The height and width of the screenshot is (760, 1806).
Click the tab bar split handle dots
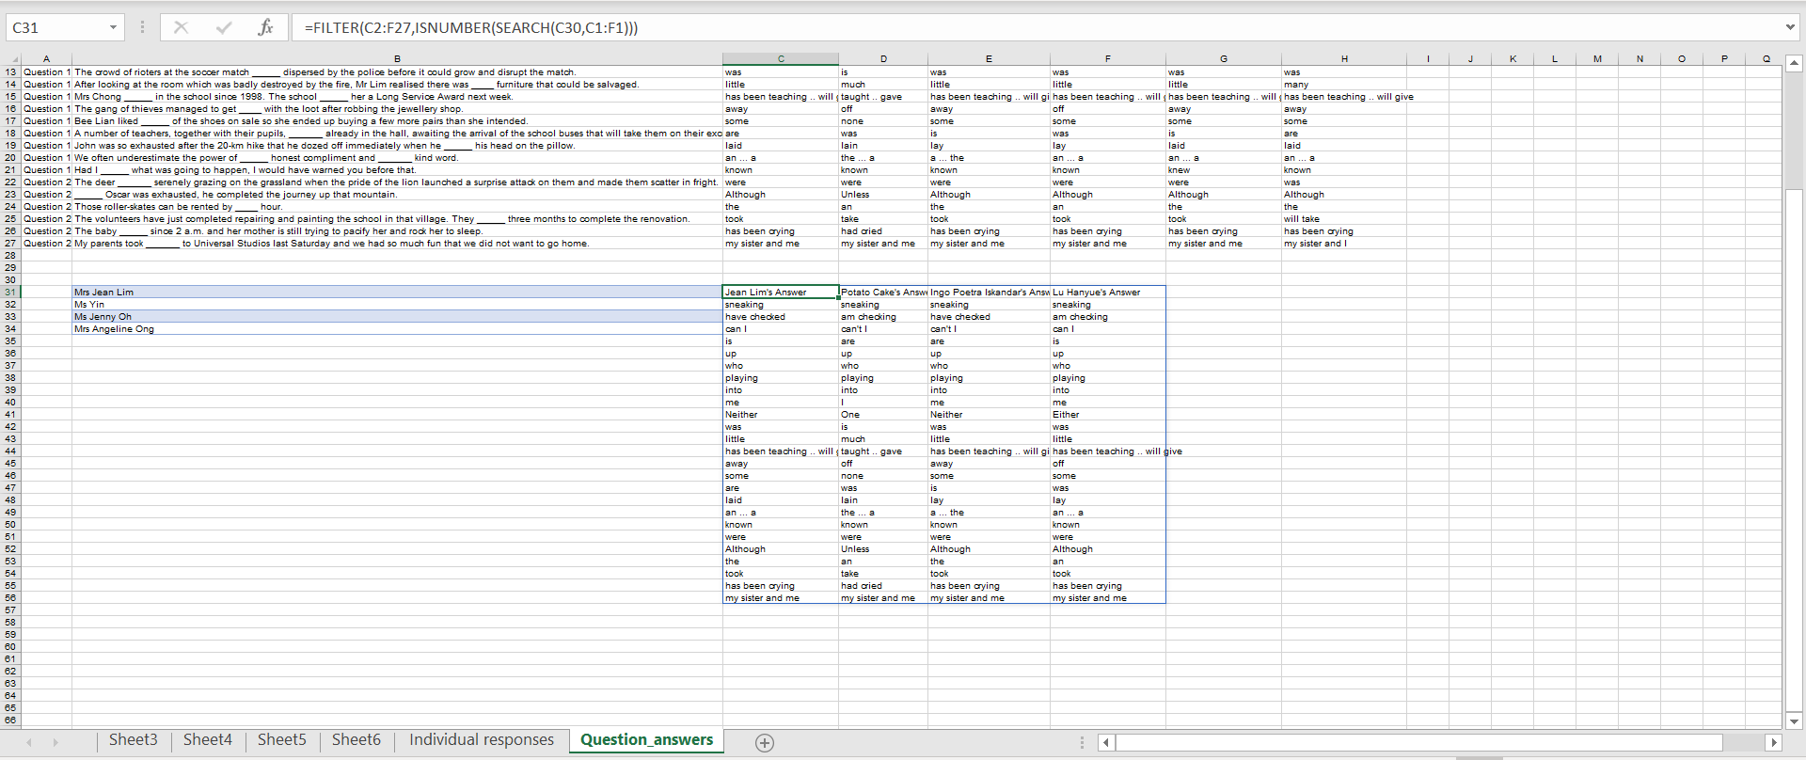1082,742
